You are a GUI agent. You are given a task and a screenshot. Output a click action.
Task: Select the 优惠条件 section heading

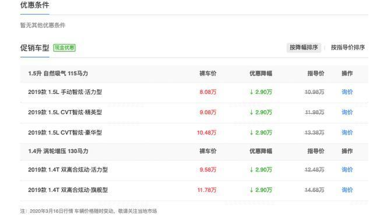35,5
